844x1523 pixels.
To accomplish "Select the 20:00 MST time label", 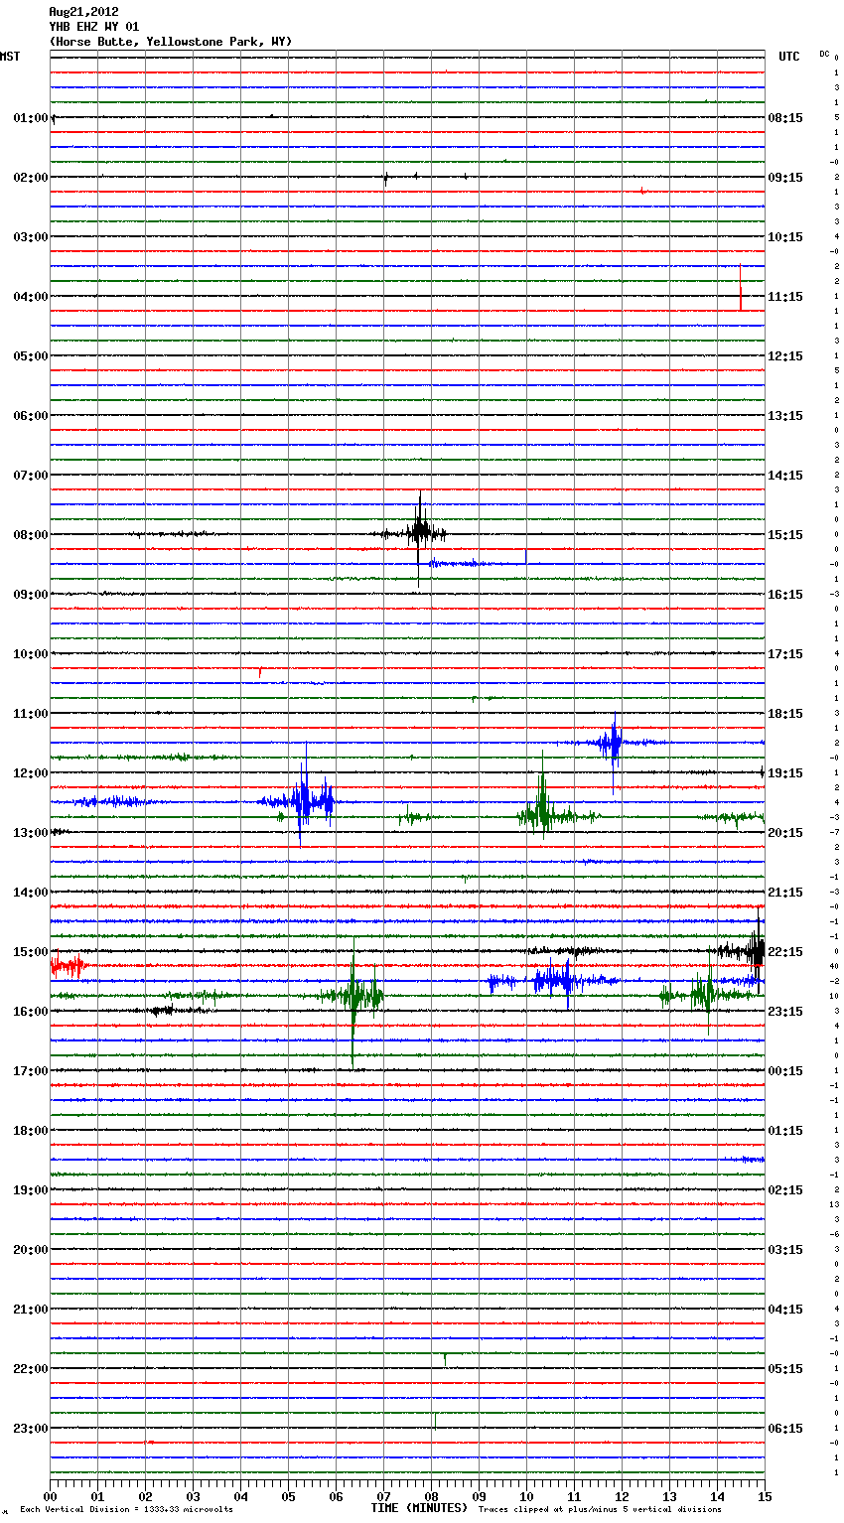I will [31, 1250].
